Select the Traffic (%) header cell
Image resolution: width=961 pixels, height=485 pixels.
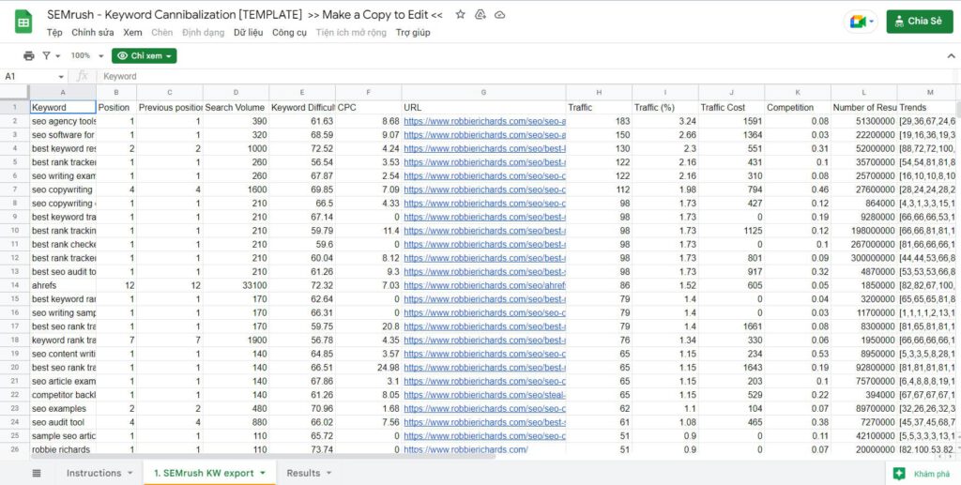point(665,107)
